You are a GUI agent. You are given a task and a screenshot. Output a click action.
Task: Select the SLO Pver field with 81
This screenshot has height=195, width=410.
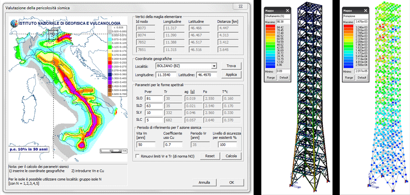[153, 99]
